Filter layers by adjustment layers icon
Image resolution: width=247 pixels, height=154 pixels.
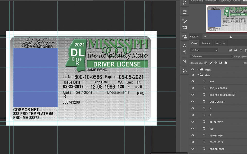235,50
